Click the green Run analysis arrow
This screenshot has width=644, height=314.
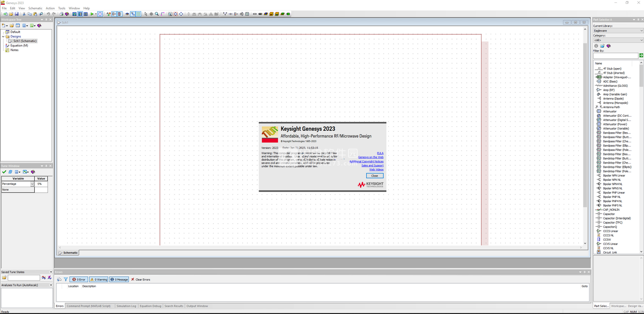click(x=92, y=14)
